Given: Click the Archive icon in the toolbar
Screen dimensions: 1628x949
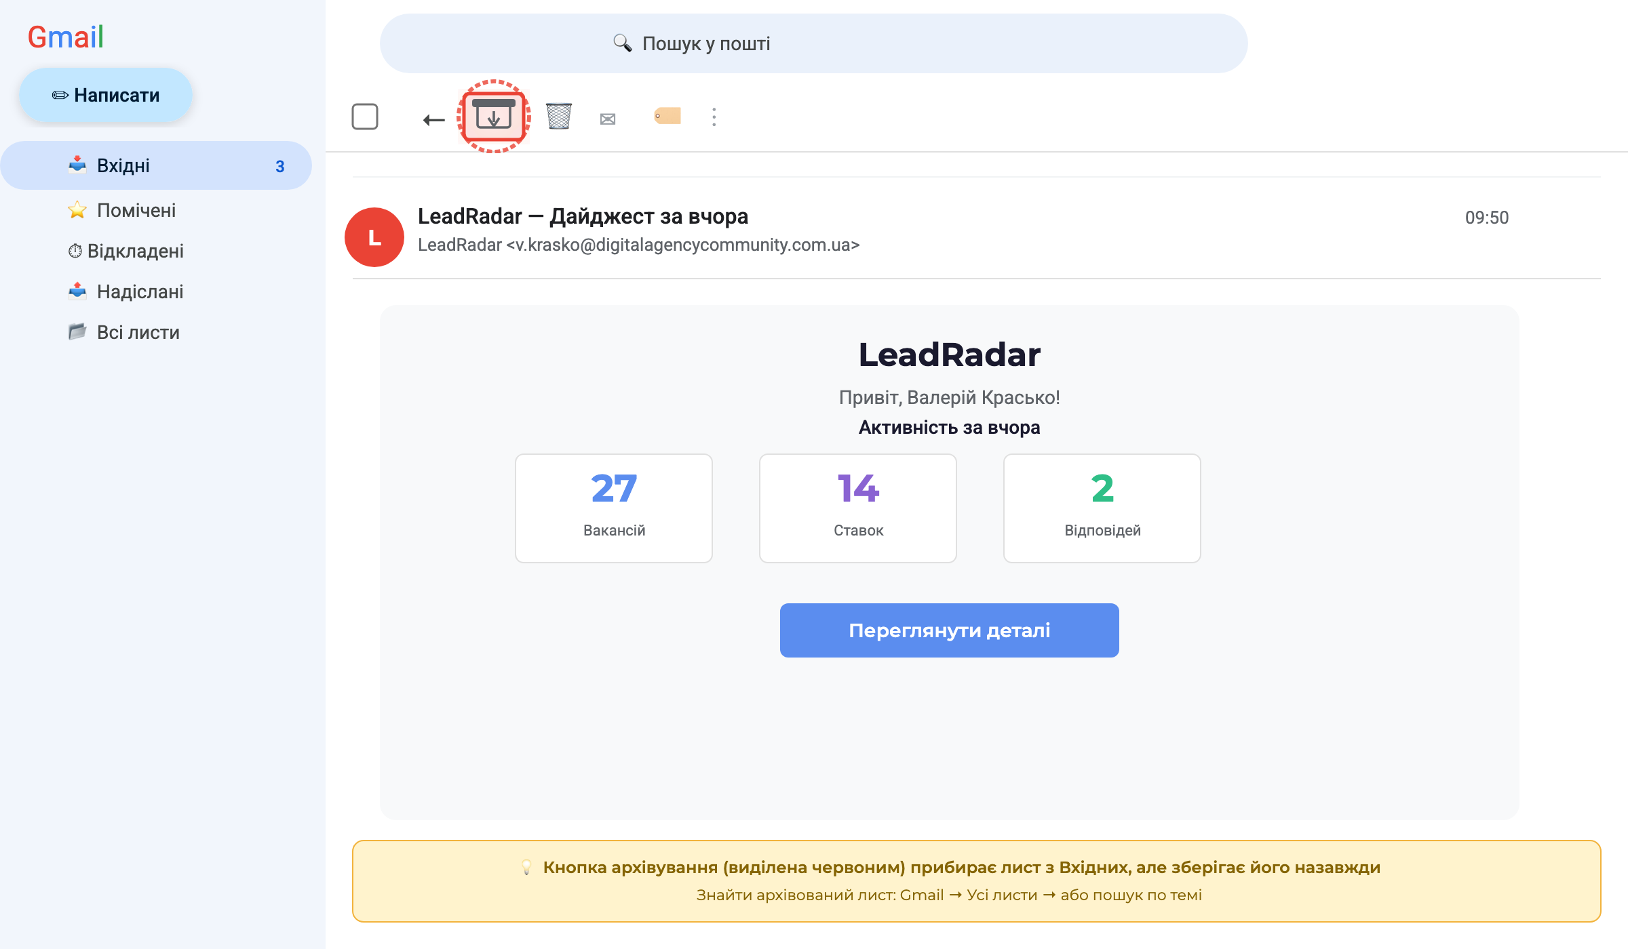Looking at the screenshot, I should pyautogui.click(x=494, y=117).
